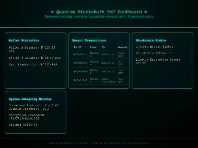Select the Wallet Statistics heading

coord(24,41)
